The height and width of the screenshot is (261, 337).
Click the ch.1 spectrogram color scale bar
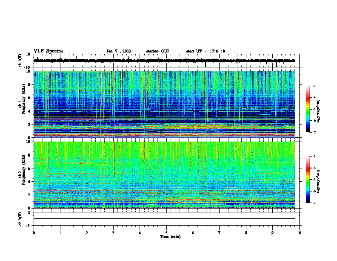[308, 109]
